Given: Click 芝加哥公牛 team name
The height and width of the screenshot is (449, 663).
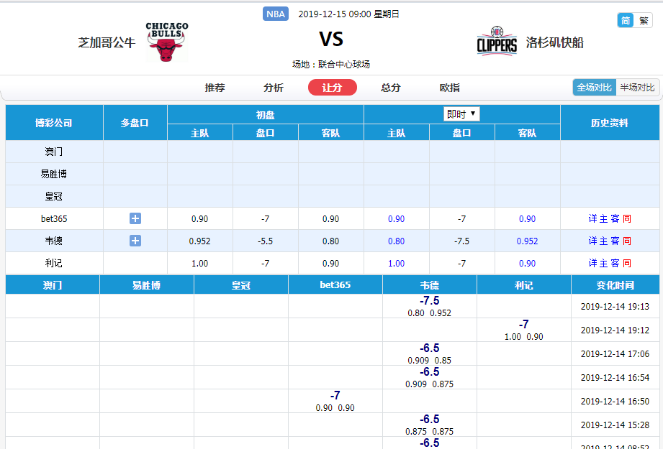Looking at the screenshot, I should pos(107,42).
